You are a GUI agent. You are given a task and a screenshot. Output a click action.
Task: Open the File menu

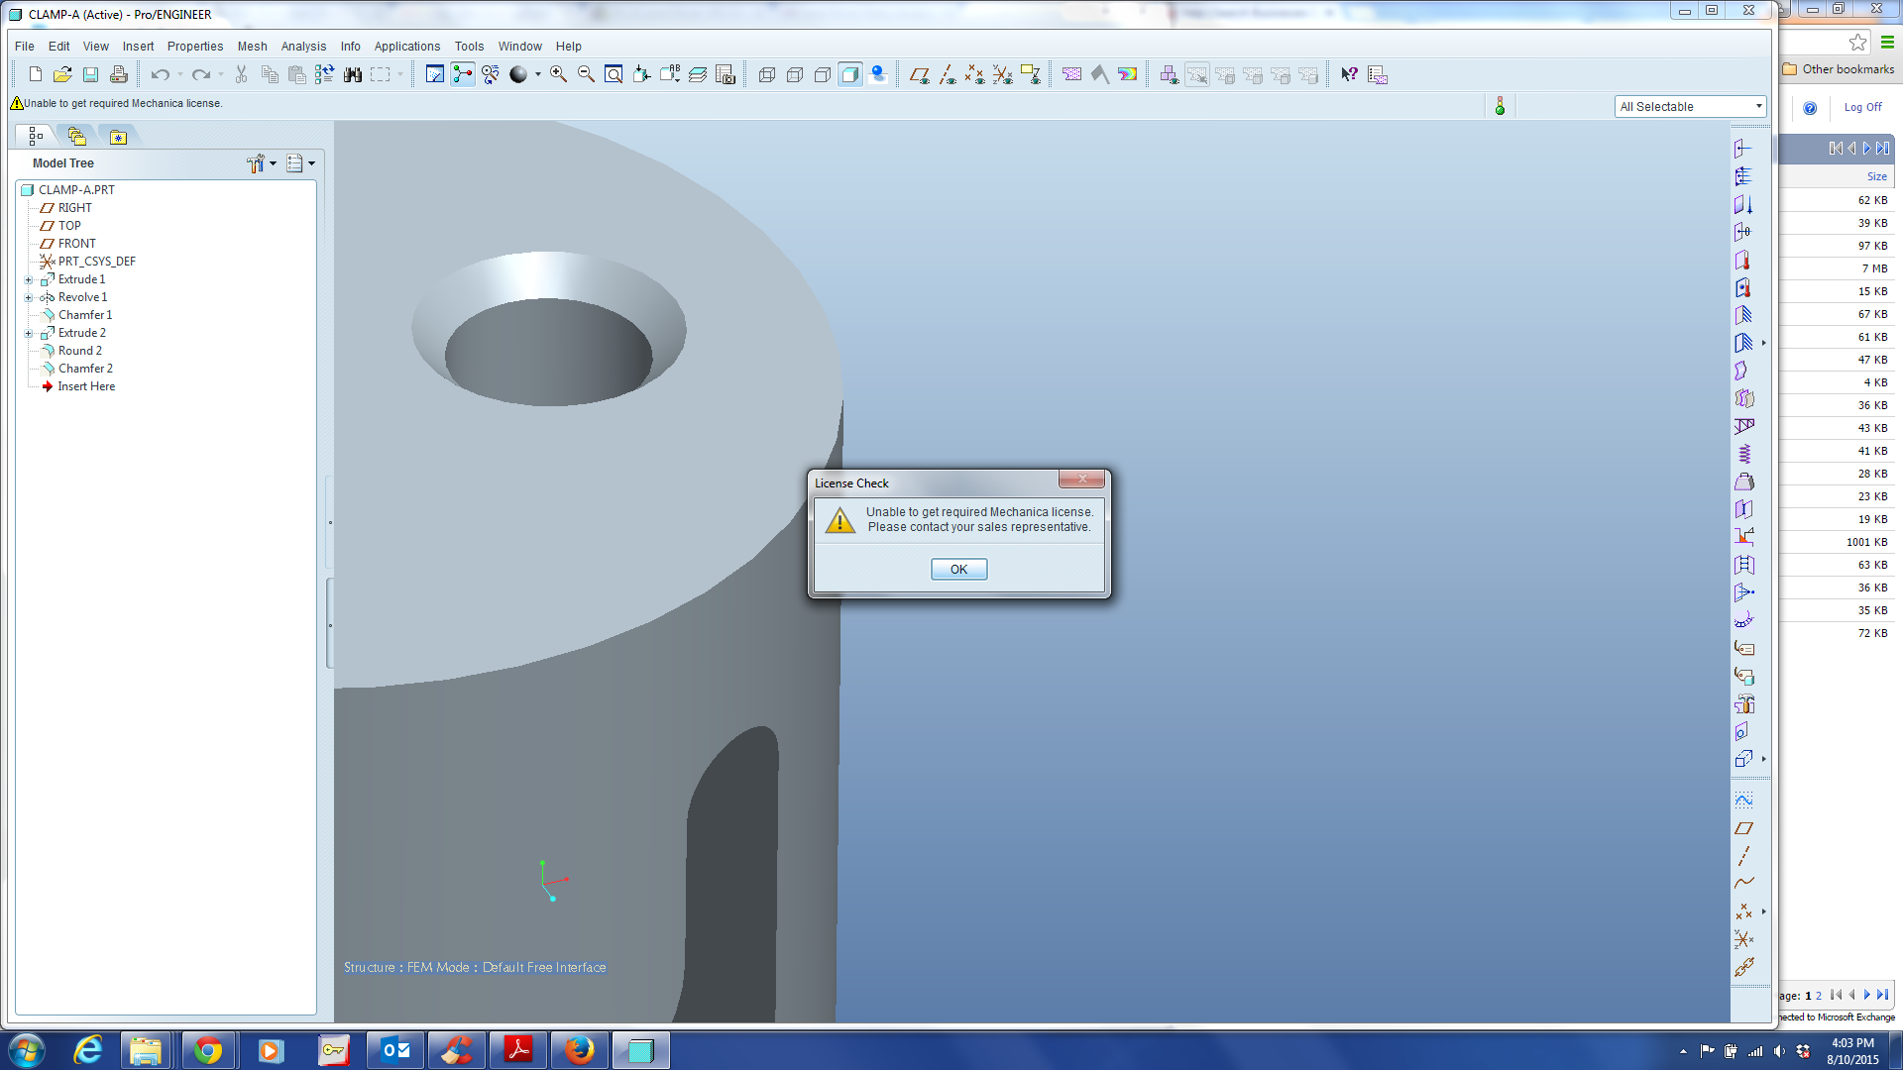[25, 47]
